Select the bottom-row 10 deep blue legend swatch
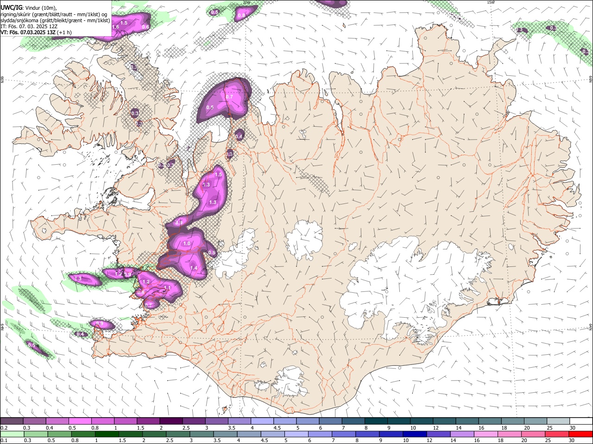The height and width of the screenshot is (444, 593). click(415, 434)
